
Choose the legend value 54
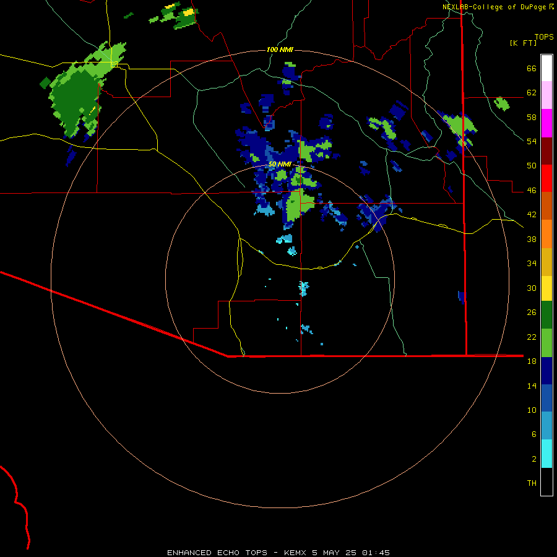point(532,141)
